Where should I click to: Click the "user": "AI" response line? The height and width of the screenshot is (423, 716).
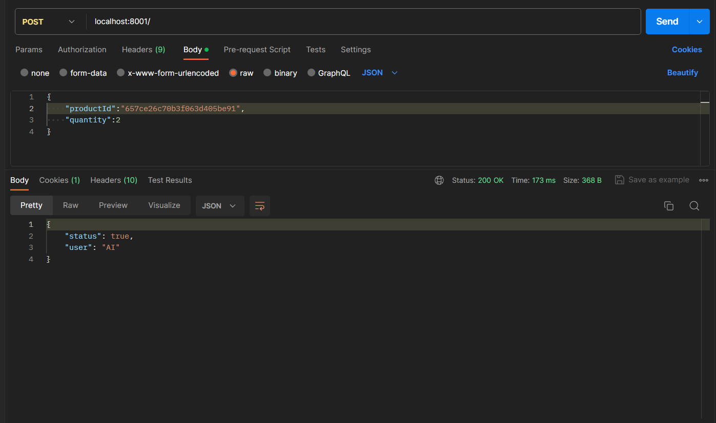[374, 248]
